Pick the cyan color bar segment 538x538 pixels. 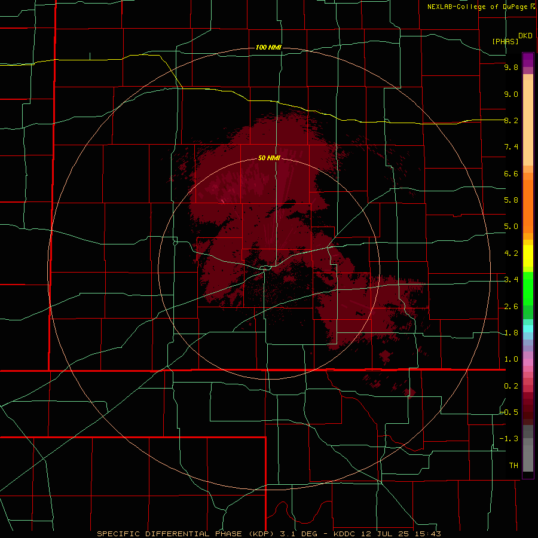point(528,329)
